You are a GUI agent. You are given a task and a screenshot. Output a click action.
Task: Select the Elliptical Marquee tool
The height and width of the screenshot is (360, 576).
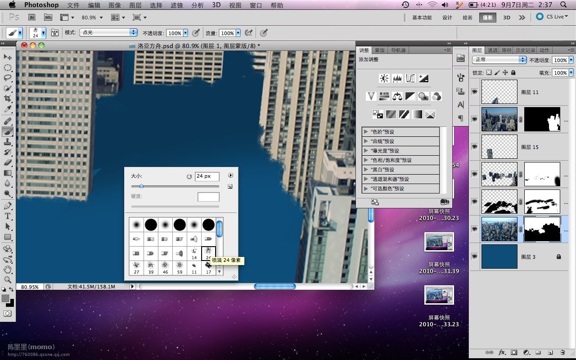point(8,67)
